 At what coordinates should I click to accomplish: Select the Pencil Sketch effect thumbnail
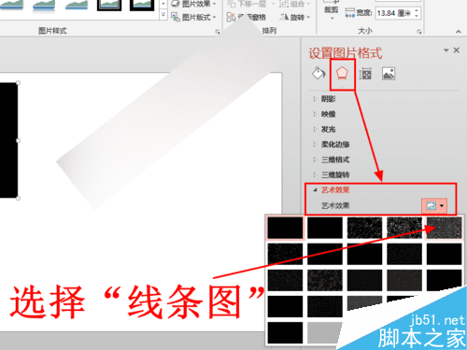(x=404, y=228)
